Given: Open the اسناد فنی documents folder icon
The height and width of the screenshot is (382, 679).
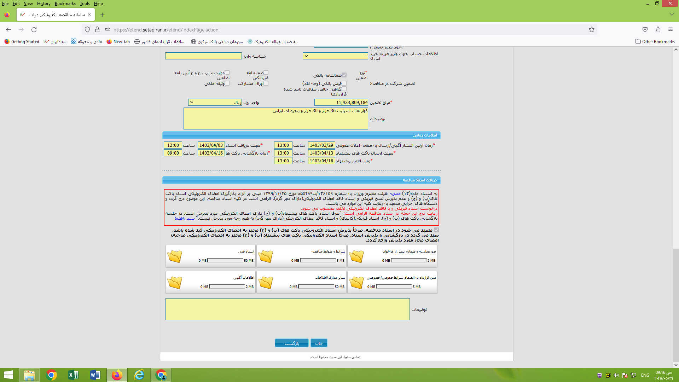Looking at the screenshot, I should click(x=175, y=256).
